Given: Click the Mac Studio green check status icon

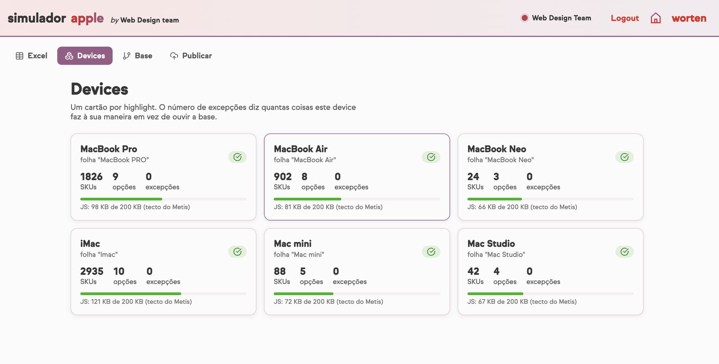Looking at the screenshot, I should 625,252.
